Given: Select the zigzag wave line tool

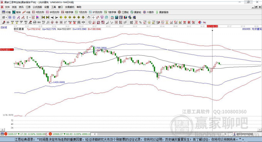Looking at the screenshot, I should (x=112, y=22).
